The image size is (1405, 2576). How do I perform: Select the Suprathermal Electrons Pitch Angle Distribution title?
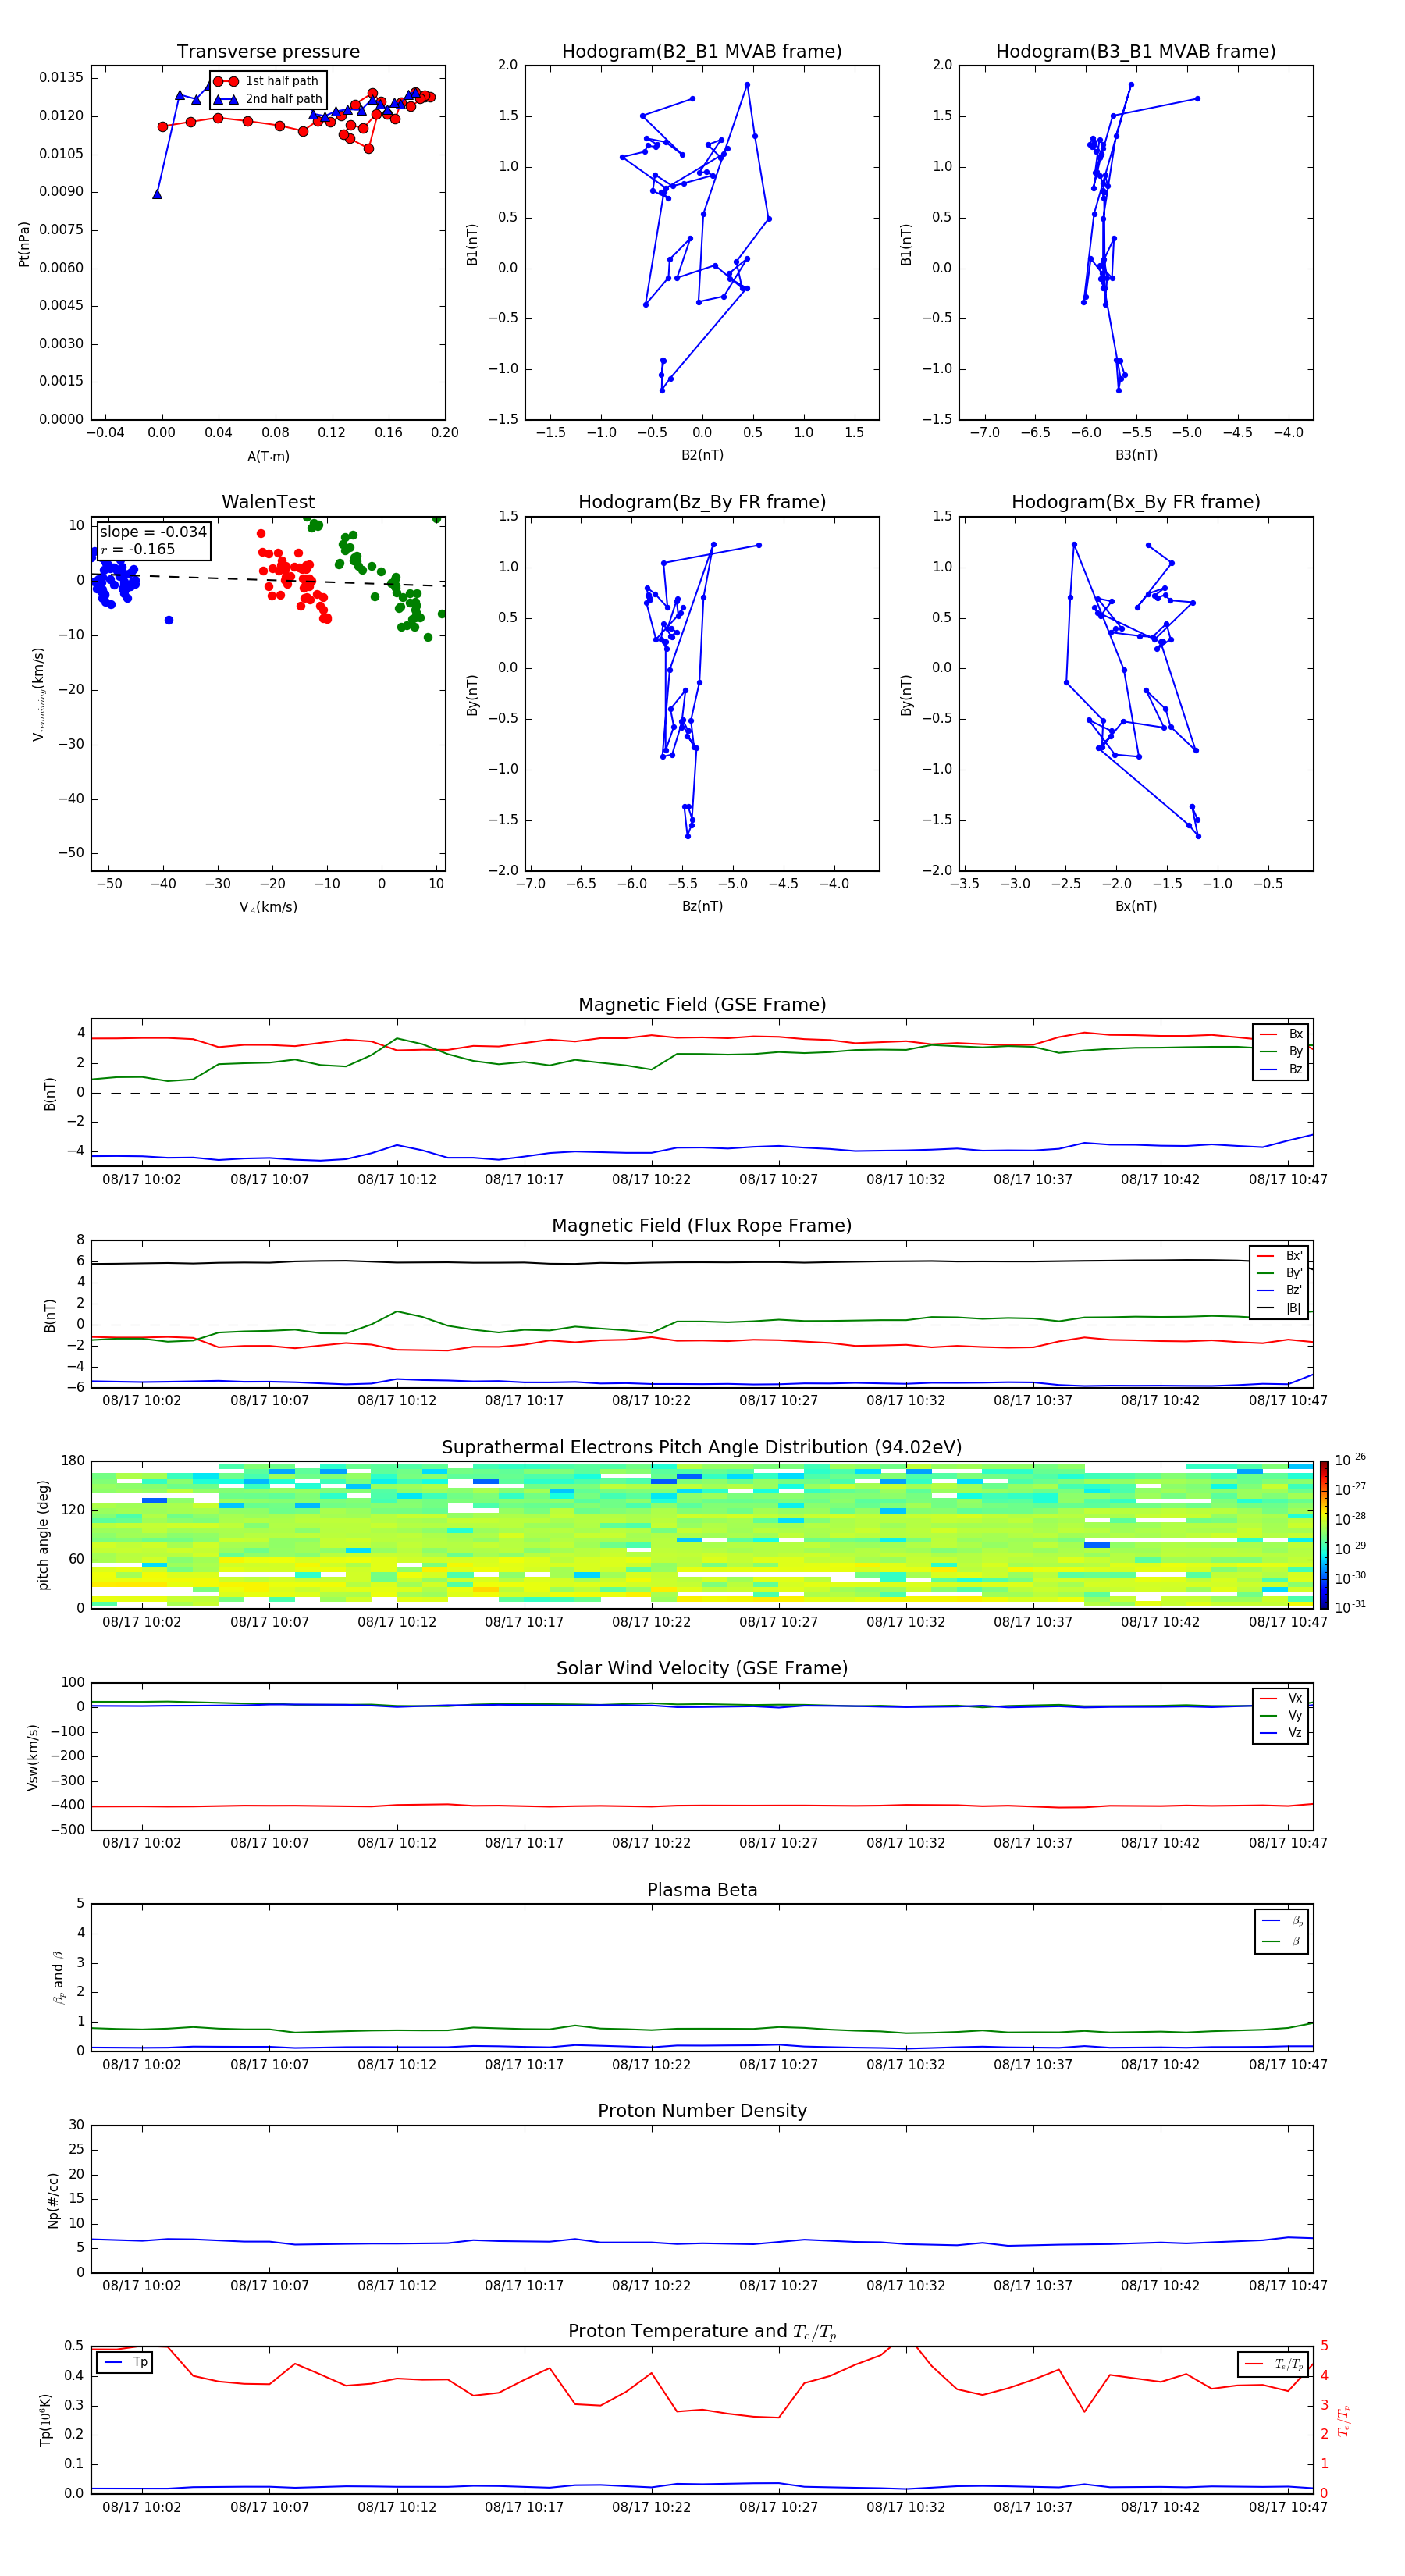click(x=702, y=1448)
